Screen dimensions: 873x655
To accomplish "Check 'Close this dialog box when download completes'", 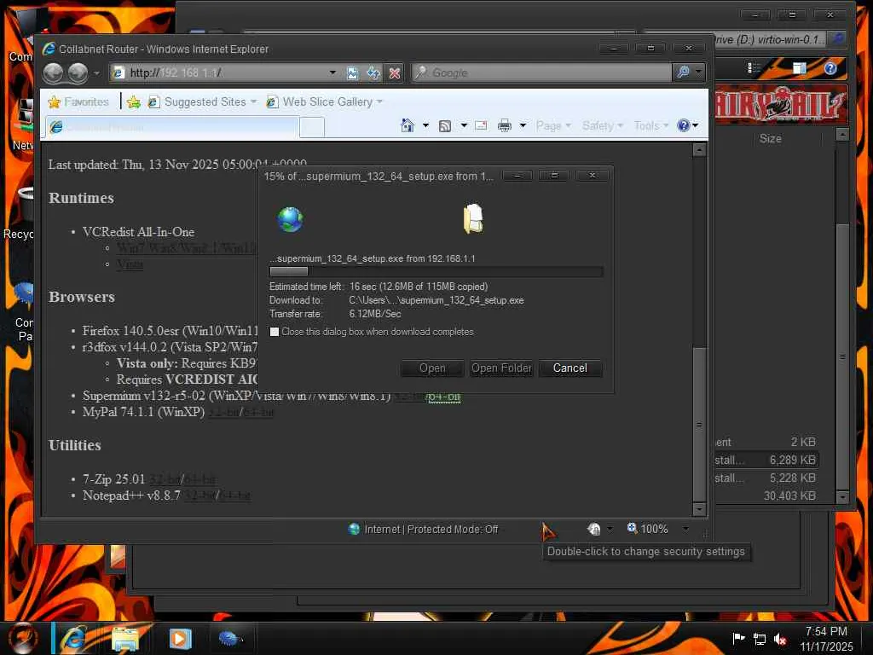I will tap(275, 332).
